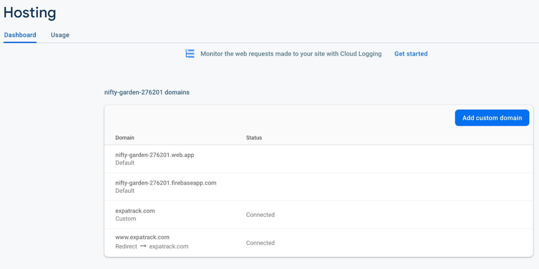Click nifty-garden-276201.firebaseapp.com domain

tap(166, 183)
